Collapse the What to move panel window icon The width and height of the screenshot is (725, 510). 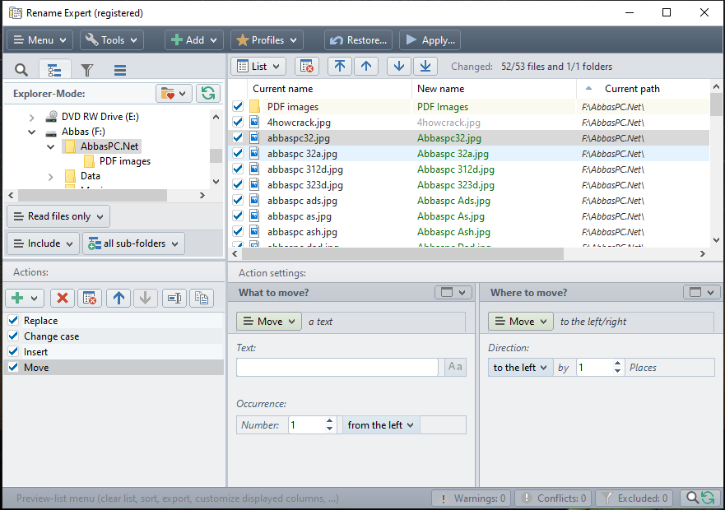tap(453, 292)
